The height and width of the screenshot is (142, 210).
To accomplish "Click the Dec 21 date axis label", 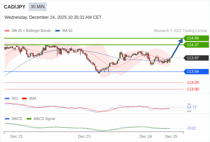I will pyautogui.click(x=16, y=136).
